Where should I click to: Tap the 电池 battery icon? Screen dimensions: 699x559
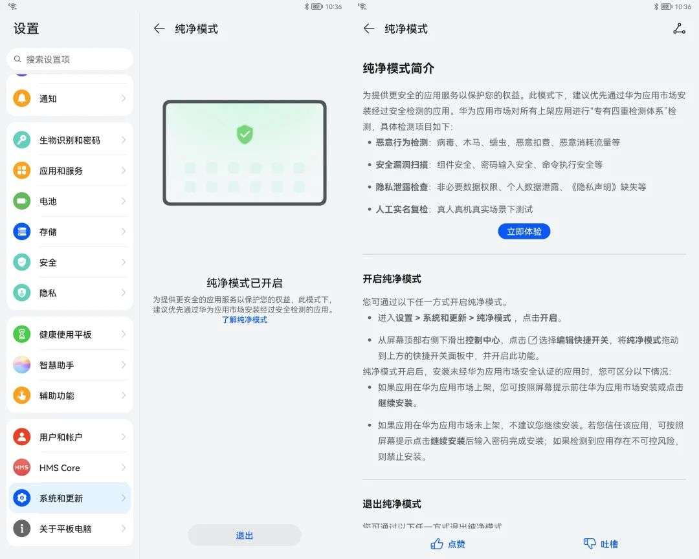22,201
